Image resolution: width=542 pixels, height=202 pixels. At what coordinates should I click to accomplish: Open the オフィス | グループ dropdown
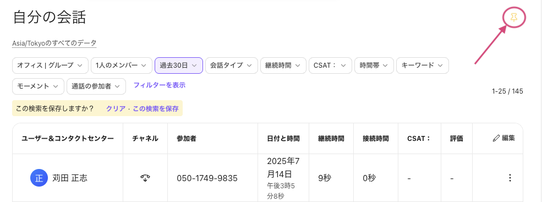50,65
